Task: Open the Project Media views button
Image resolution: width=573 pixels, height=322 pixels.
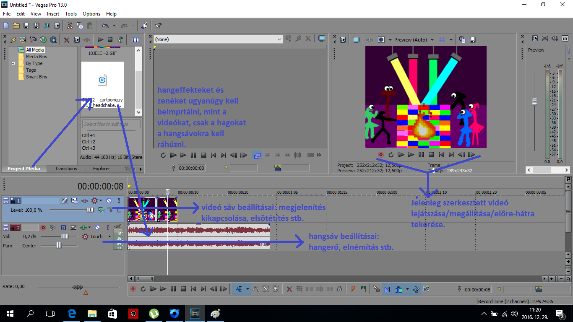Action: (x=135, y=40)
